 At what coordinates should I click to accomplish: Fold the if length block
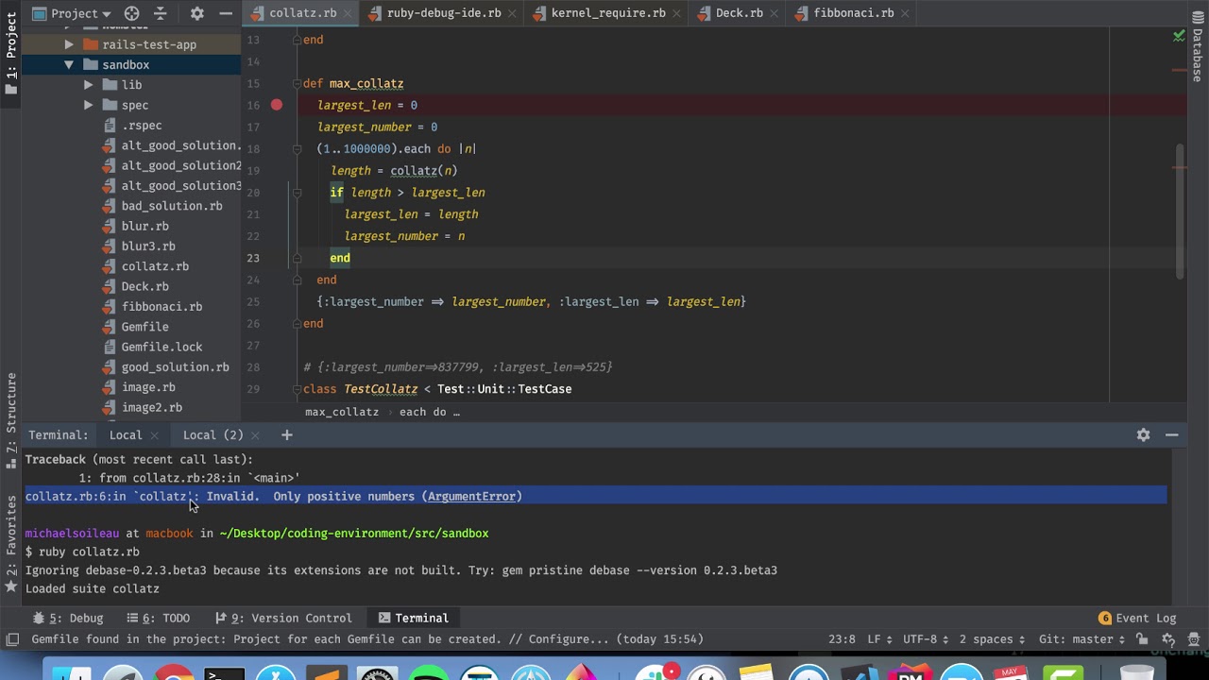point(296,193)
